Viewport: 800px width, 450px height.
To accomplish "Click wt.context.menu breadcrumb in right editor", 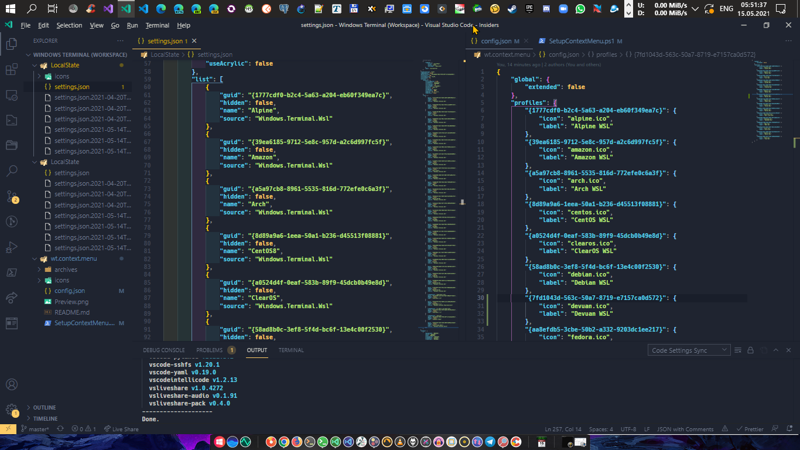I will (507, 54).
